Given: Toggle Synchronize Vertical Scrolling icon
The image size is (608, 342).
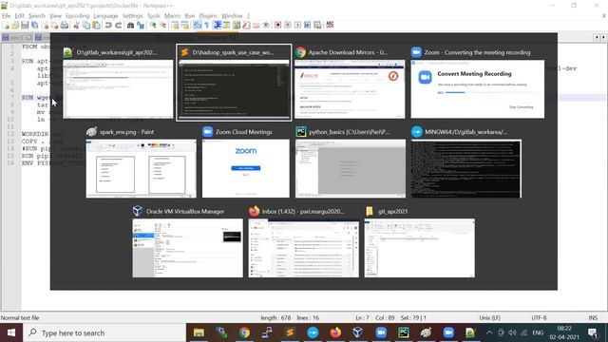Looking at the screenshot, I should click(175, 26).
